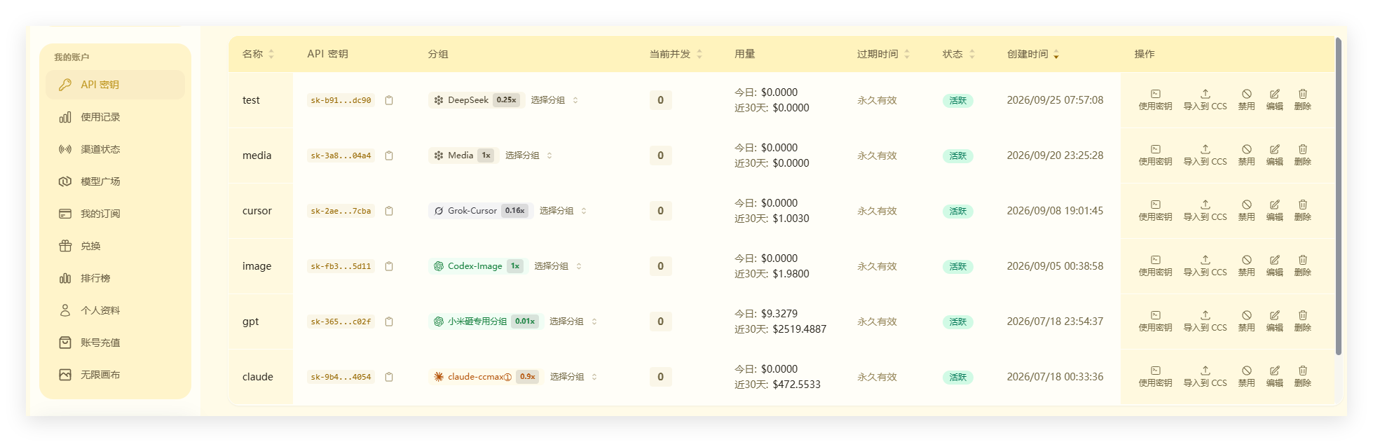The height and width of the screenshot is (442, 1373).
Task: Disable the test key
Action: pyautogui.click(x=1246, y=100)
